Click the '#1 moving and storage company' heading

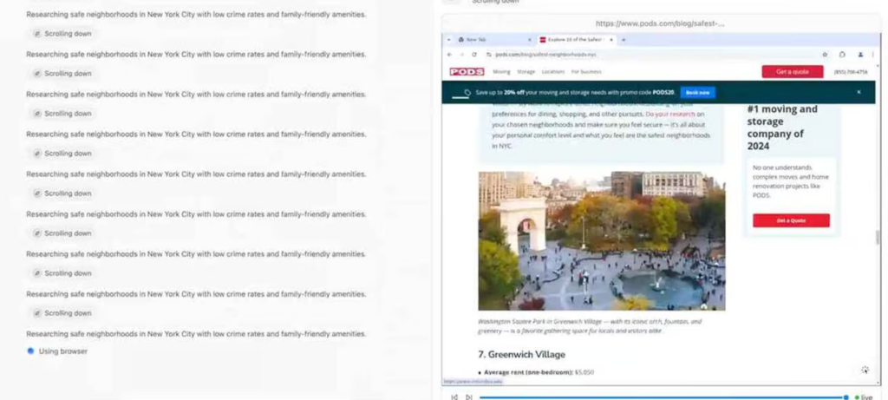pos(782,128)
